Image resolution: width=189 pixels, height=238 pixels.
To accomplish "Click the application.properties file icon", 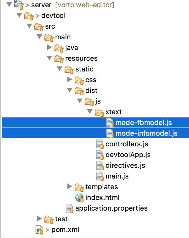I will (69, 208).
